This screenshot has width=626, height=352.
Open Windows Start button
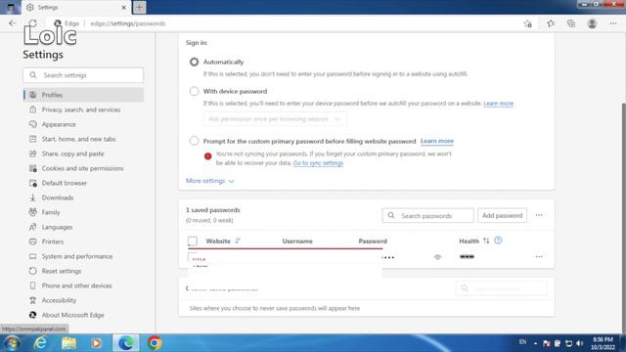tap(12, 343)
